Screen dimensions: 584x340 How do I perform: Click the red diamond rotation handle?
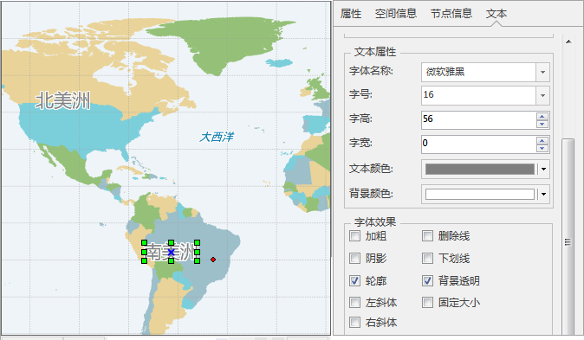[213, 260]
